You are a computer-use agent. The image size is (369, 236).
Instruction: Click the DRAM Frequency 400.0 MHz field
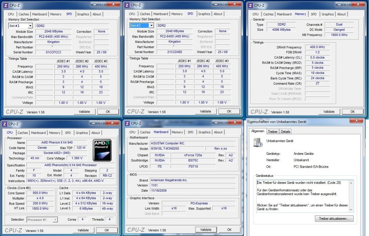(x=317, y=47)
